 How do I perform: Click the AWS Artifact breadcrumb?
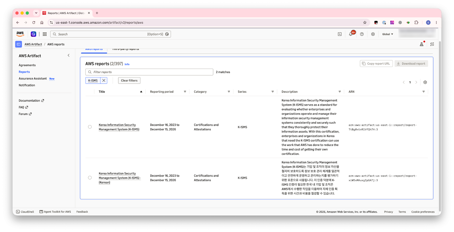(x=33, y=44)
